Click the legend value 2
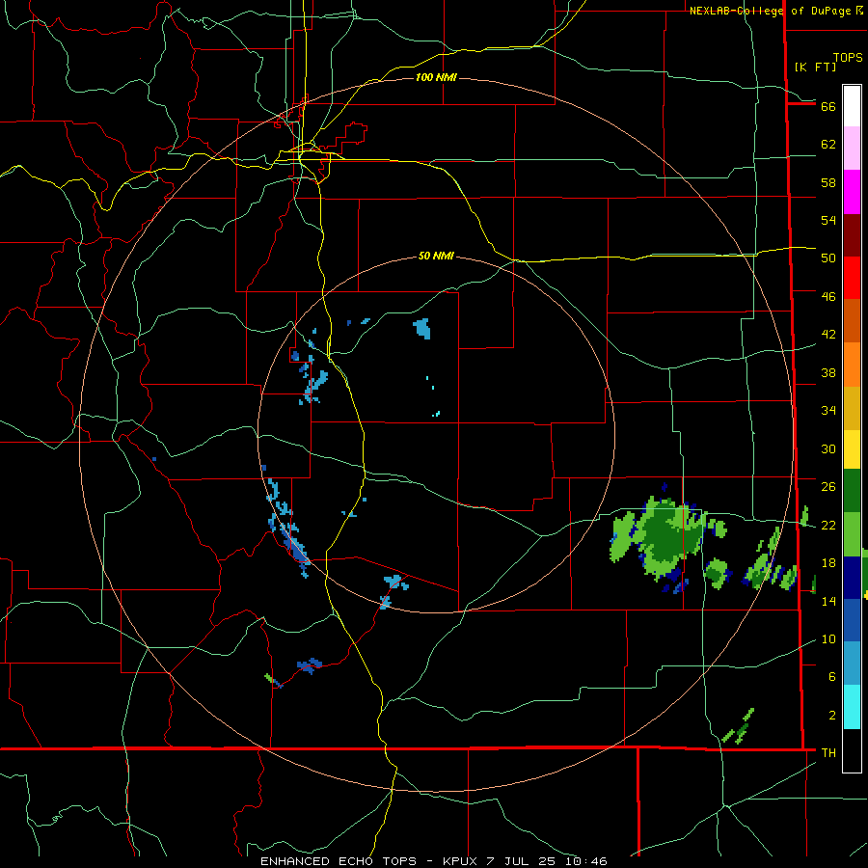The height and width of the screenshot is (868, 868). 832,715
